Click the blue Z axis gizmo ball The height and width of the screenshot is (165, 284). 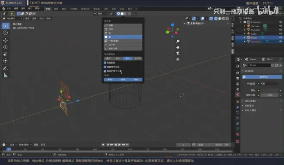(x=173, y=25)
